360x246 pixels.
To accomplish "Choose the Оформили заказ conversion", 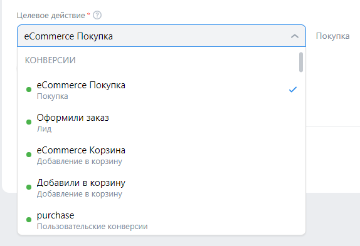I will pos(161,123).
